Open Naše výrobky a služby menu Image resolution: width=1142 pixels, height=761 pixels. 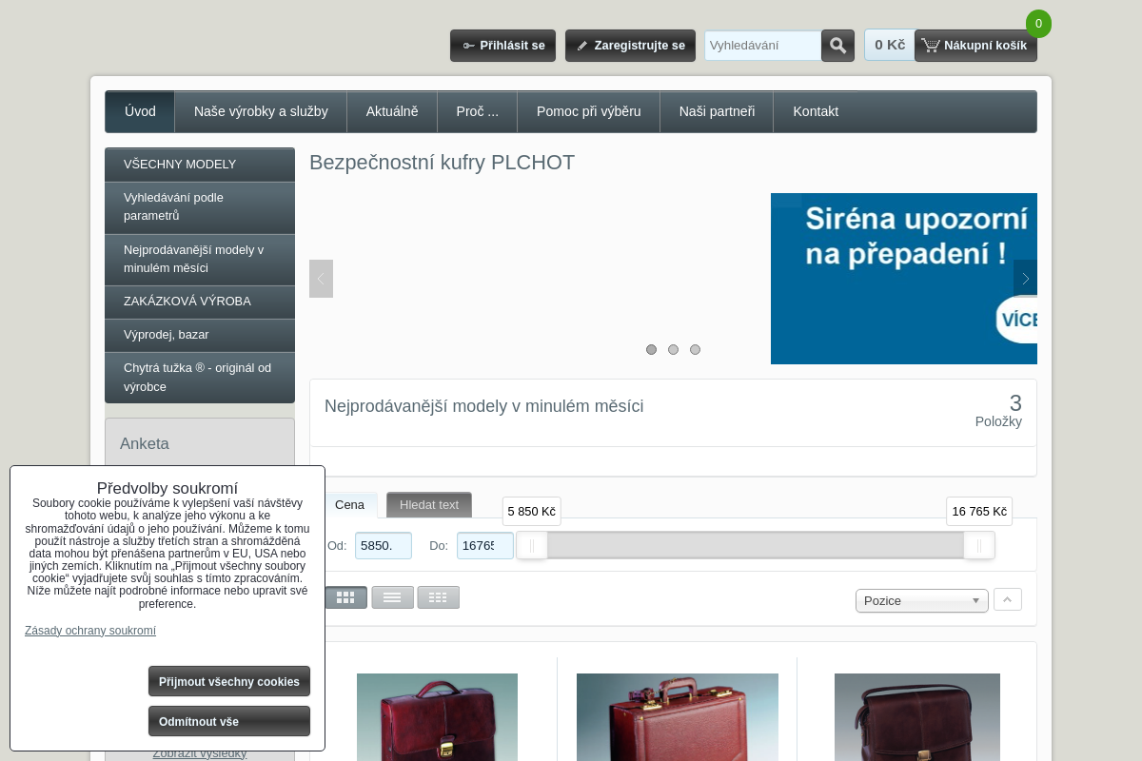(x=261, y=111)
